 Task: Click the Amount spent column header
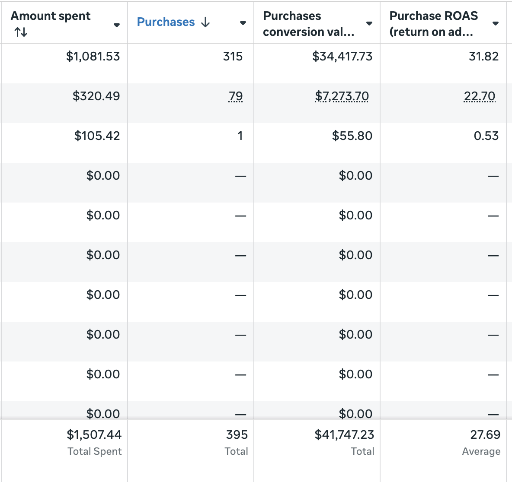tap(51, 16)
